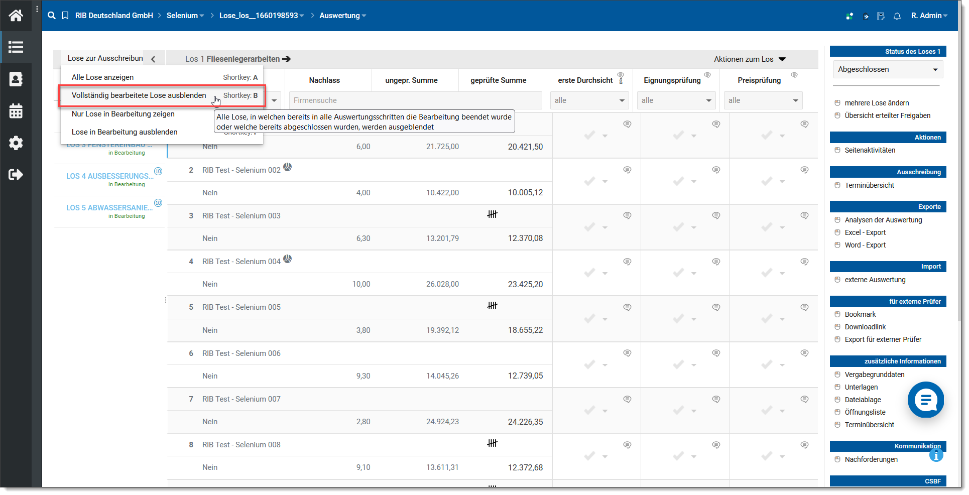
Task: Open LOS 5 ABWASSERSANIE... entry
Action: [109, 208]
